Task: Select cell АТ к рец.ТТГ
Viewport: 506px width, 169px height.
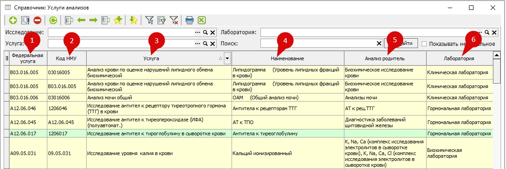Action: [385, 109]
